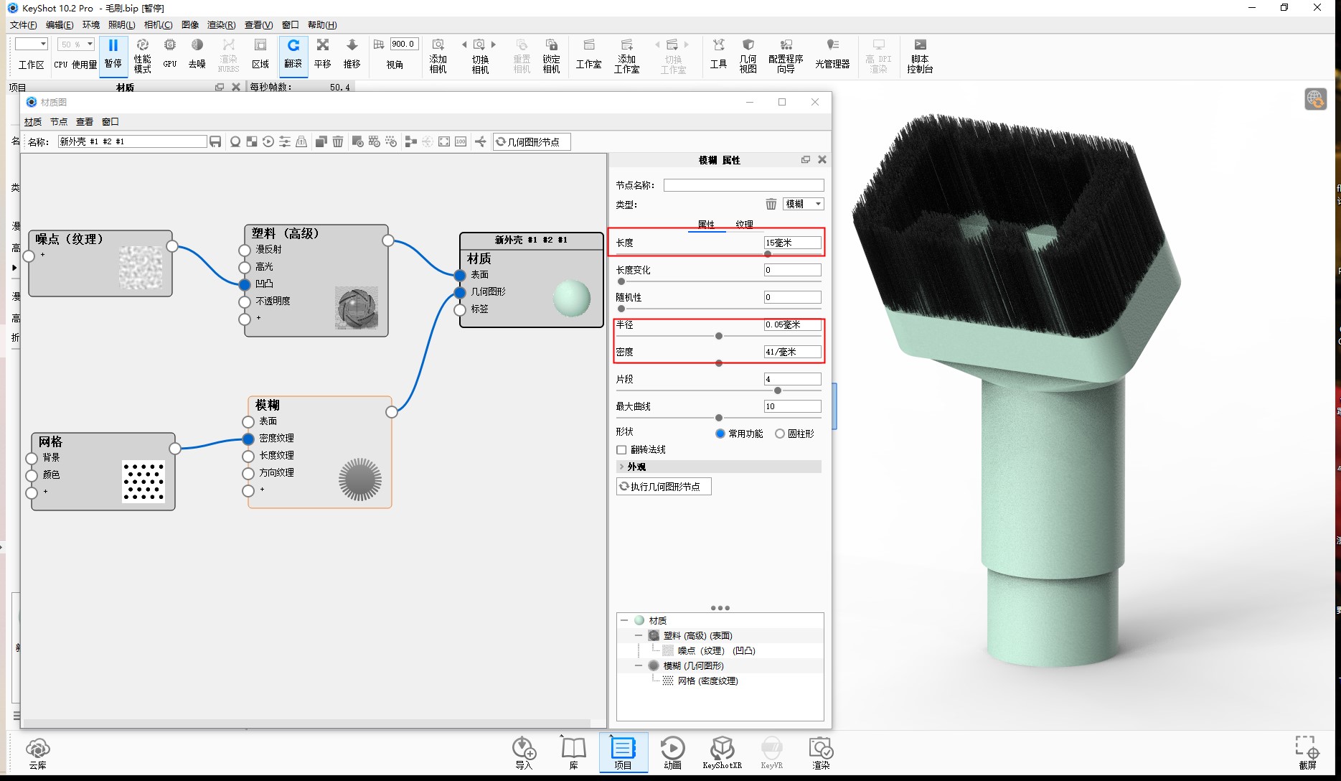
Task: Open the 脚本控制台 scripting console
Action: 919,55
